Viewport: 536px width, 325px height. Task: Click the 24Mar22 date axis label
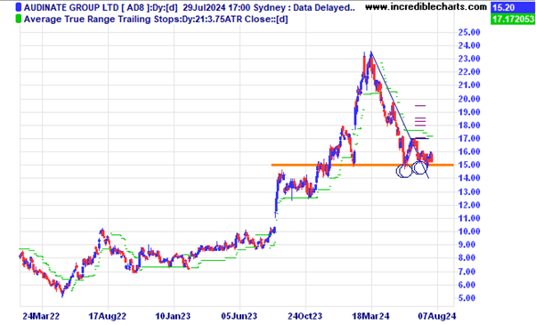point(41,316)
